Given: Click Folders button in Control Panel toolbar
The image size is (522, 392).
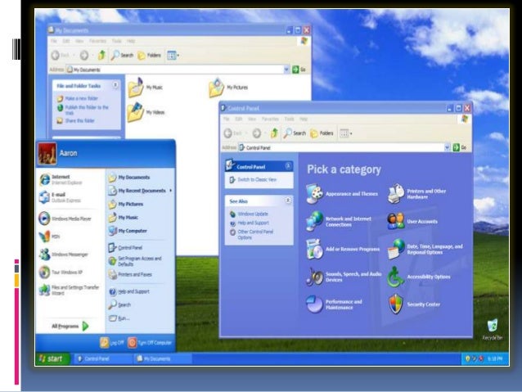Looking at the screenshot, I should tap(322, 133).
